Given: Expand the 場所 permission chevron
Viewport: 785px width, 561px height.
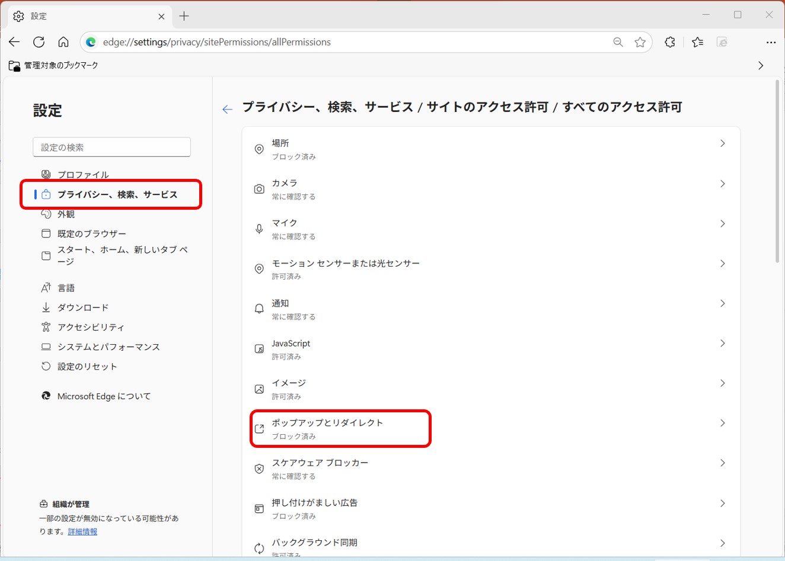Looking at the screenshot, I should [722, 143].
